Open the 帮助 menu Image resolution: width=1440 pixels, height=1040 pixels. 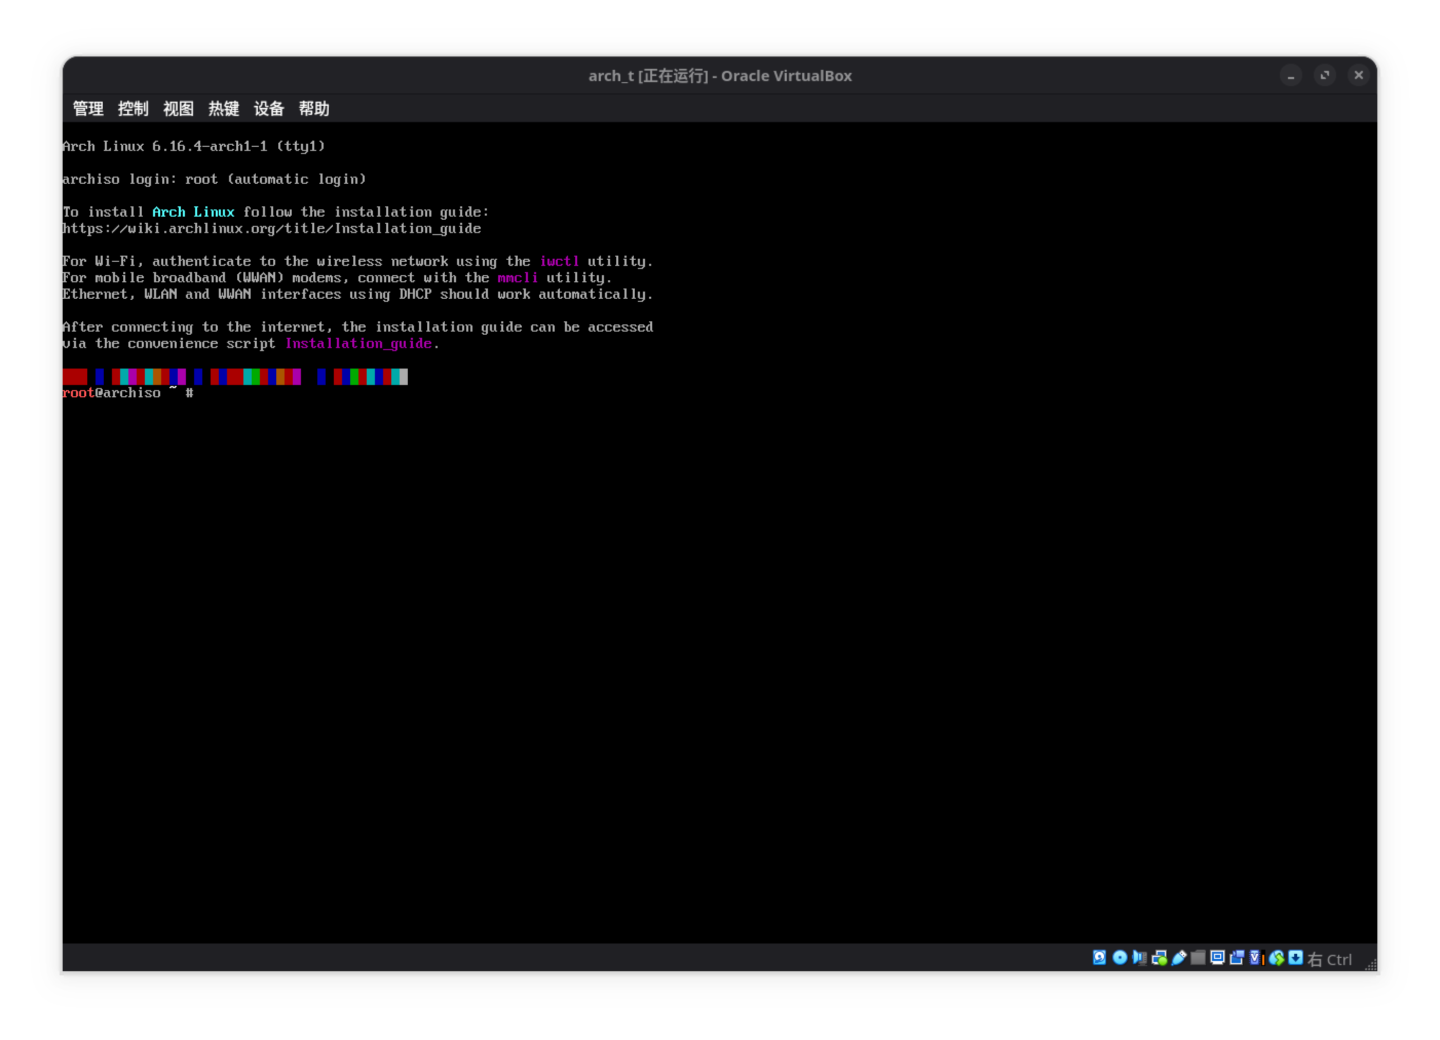315,108
